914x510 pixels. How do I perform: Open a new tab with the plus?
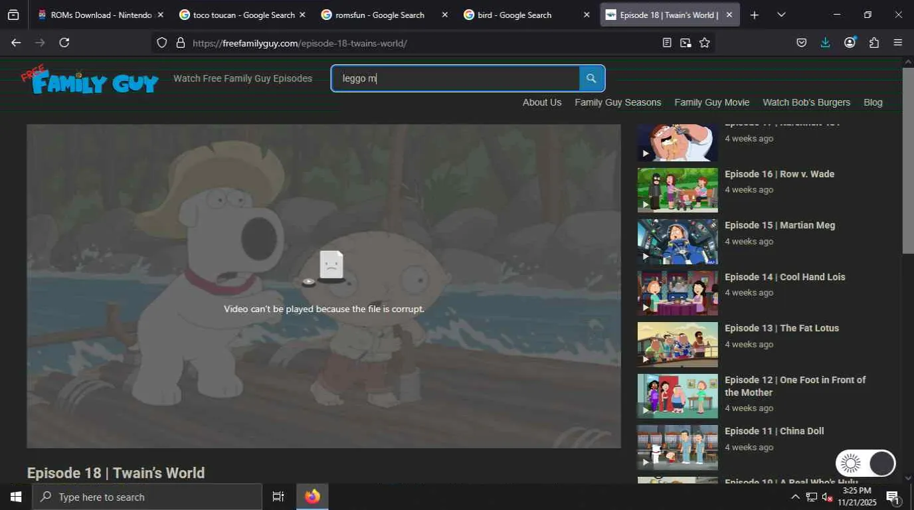[754, 15]
